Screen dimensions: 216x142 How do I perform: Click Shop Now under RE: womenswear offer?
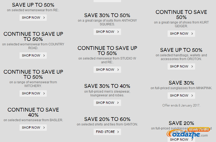(x=33, y=18)
